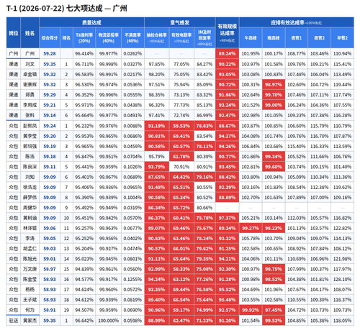Click the score 59.01
Screen dimensions: 360x330
click(x=50, y=259)
